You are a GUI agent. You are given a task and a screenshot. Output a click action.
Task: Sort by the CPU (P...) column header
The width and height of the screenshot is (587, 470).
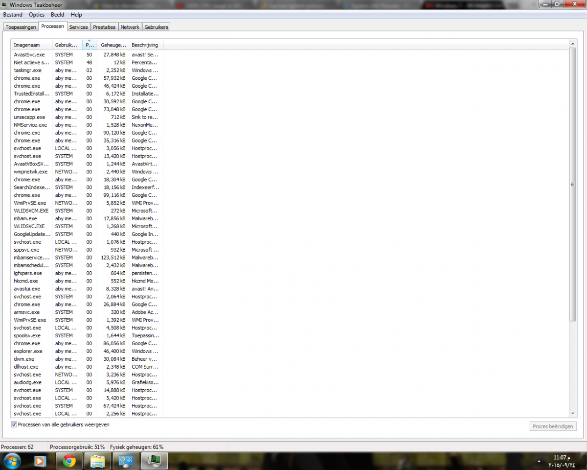coord(90,45)
